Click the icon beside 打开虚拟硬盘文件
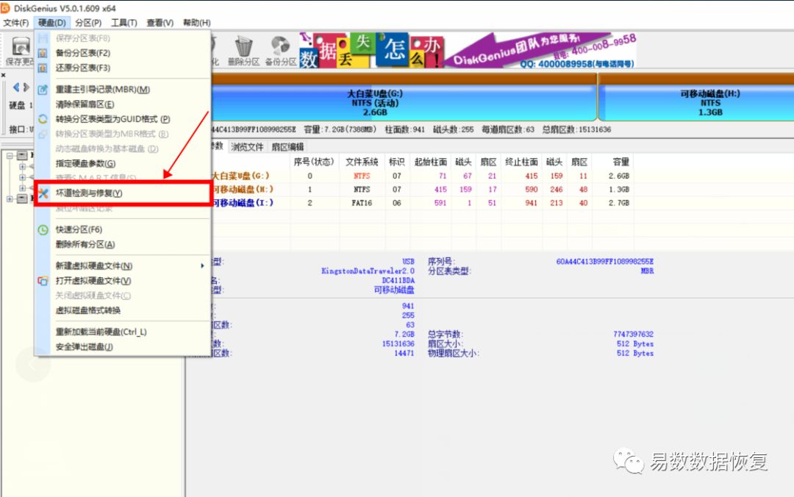The width and height of the screenshot is (794, 497). pyautogui.click(x=43, y=281)
